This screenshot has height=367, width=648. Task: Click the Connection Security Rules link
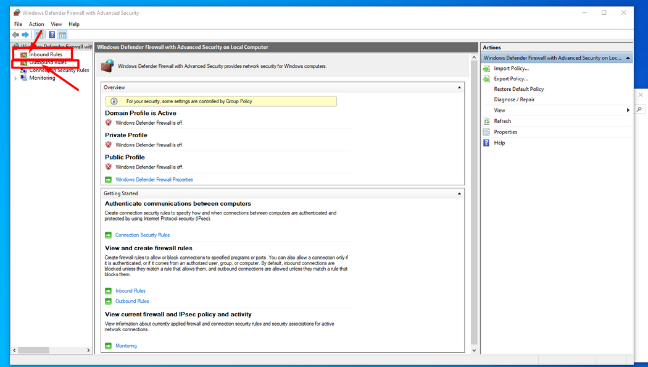(142, 235)
